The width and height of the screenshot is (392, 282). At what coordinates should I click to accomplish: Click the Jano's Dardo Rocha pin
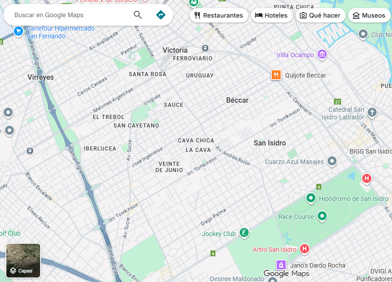coord(282,264)
